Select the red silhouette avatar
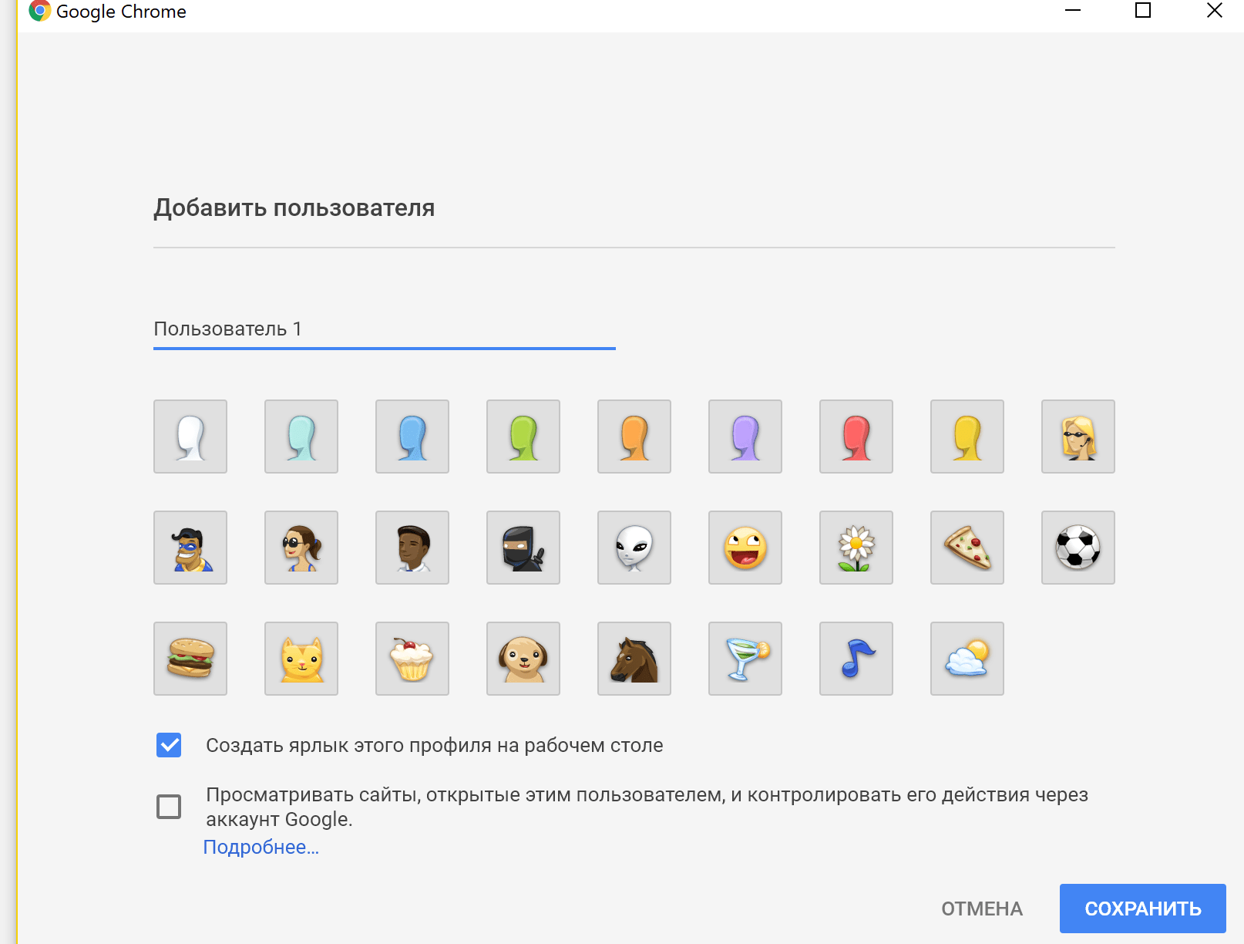The height and width of the screenshot is (944, 1244). click(x=856, y=437)
